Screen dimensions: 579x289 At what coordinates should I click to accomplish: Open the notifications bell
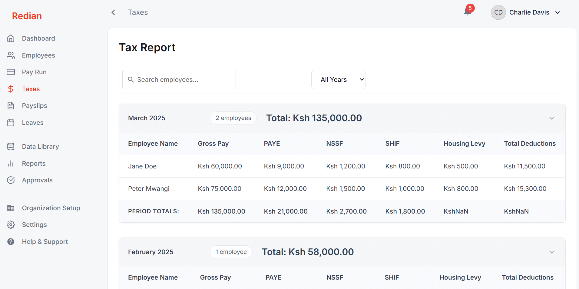[x=468, y=12]
